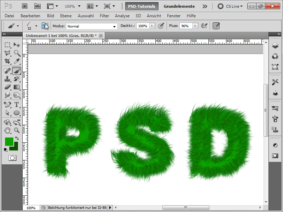Select the Path Selection tool
Screen dimensions: 283x212
pos(7,113)
